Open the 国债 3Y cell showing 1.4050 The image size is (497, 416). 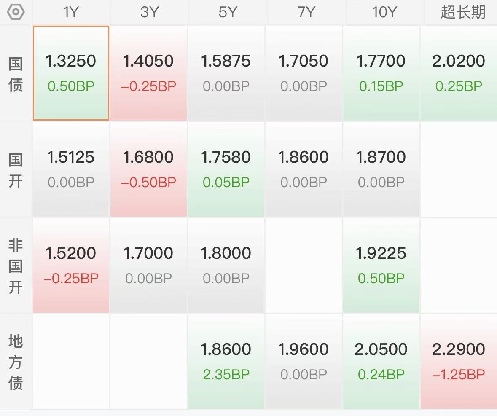tap(148, 73)
